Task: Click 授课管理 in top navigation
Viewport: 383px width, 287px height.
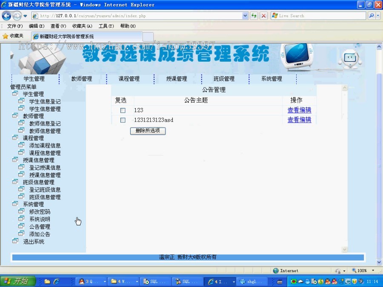Action: click(176, 79)
